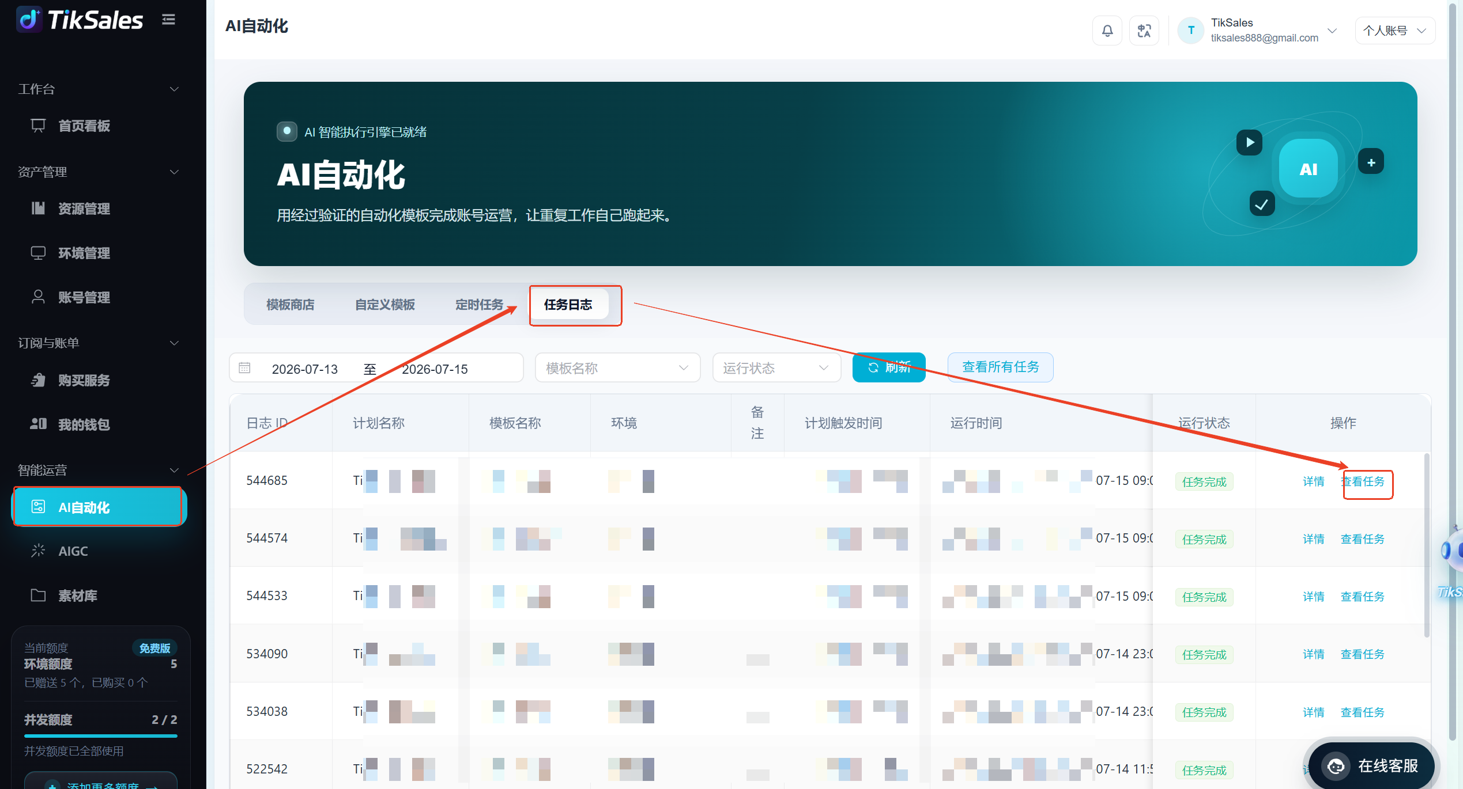1463x789 pixels.
Task: Click the 刷新 refresh button
Action: (x=889, y=367)
